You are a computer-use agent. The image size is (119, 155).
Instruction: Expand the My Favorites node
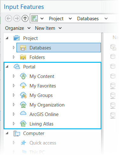(x=14, y=86)
